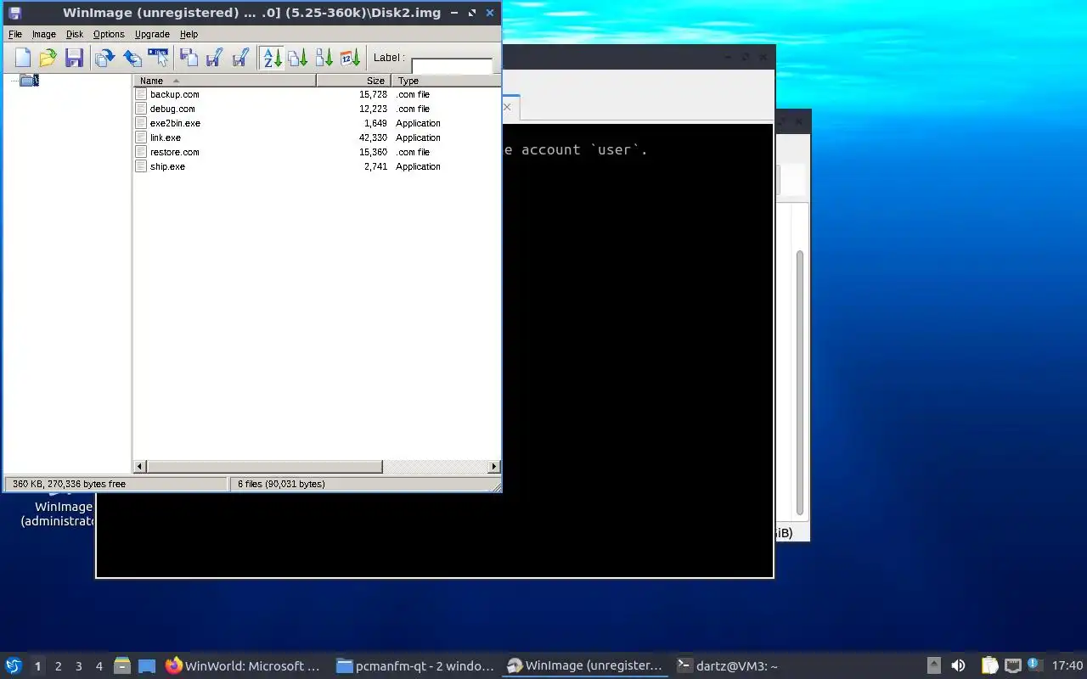Screen dimensions: 1087x679
Task: Switch to WinWorld Firefox taskbar window
Action: 243,666
